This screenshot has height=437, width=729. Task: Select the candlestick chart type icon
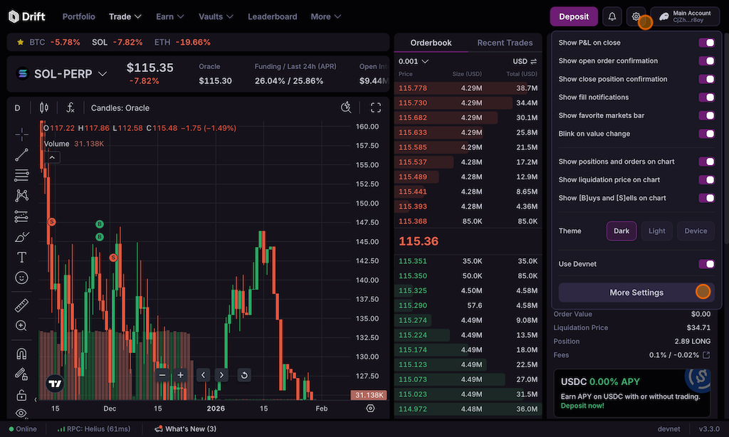44,108
